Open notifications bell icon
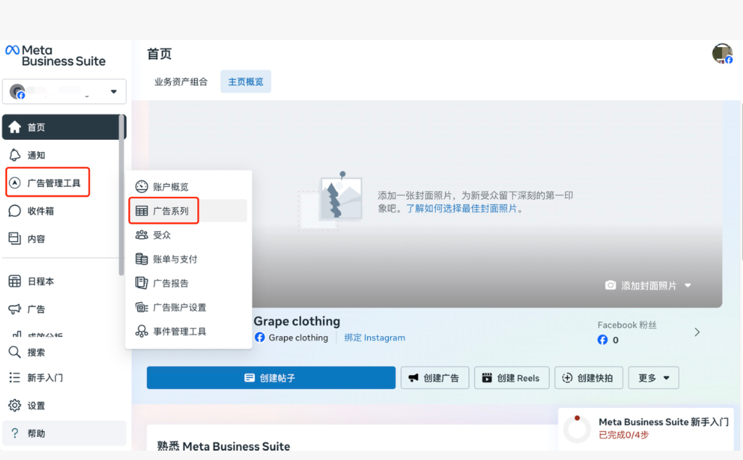This screenshot has height=460, width=743. click(14, 155)
